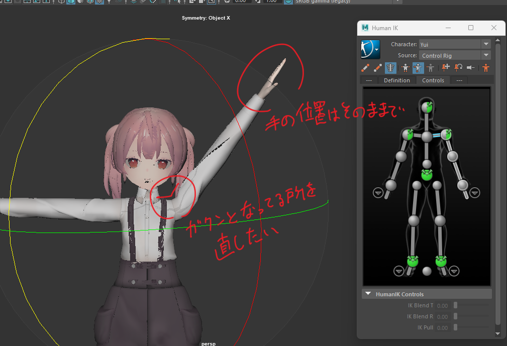This screenshot has width=507, height=346.
Task: Toggle Show/Hide FK effectors icon
Action: 378,67
